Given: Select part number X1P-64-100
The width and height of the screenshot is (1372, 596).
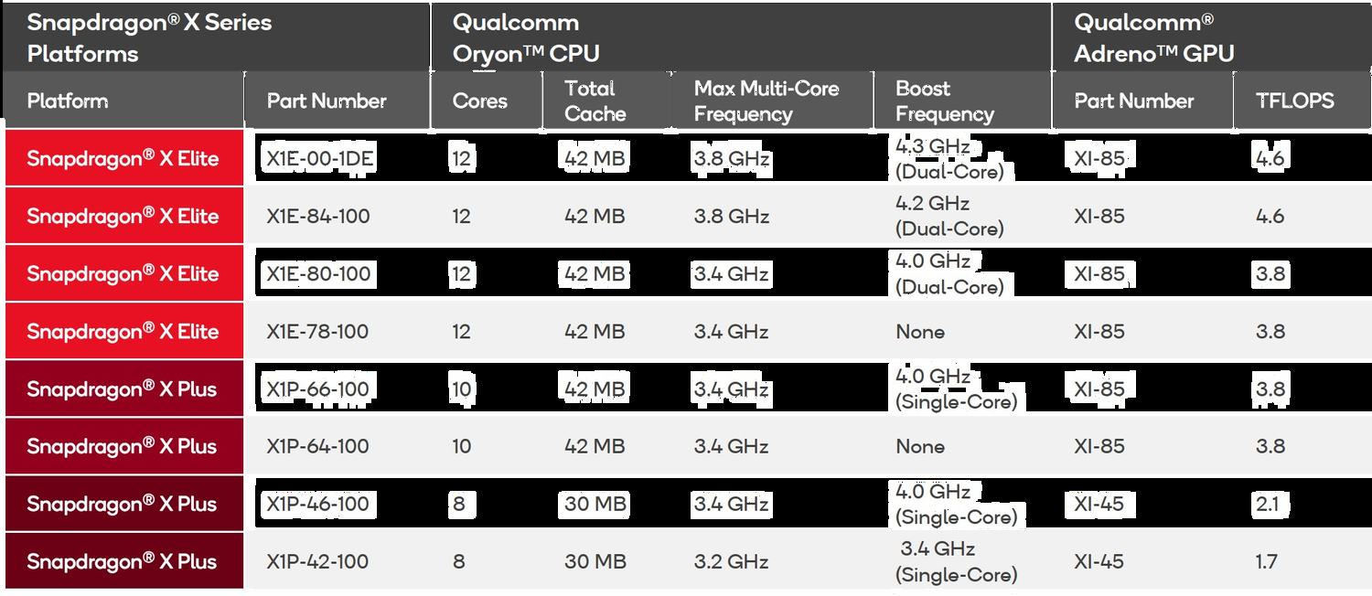Looking at the screenshot, I should [x=318, y=447].
